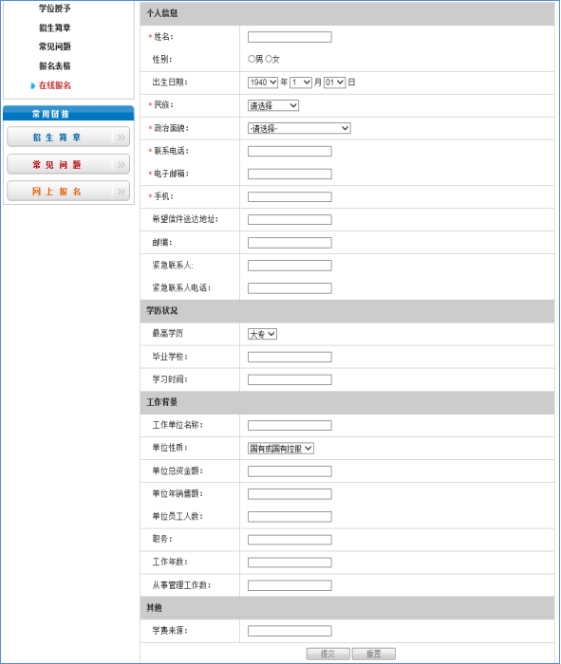This screenshot has height=664, width=561.
Task: Open the birth year 1940 dropdown
Action: pos(263,83)
